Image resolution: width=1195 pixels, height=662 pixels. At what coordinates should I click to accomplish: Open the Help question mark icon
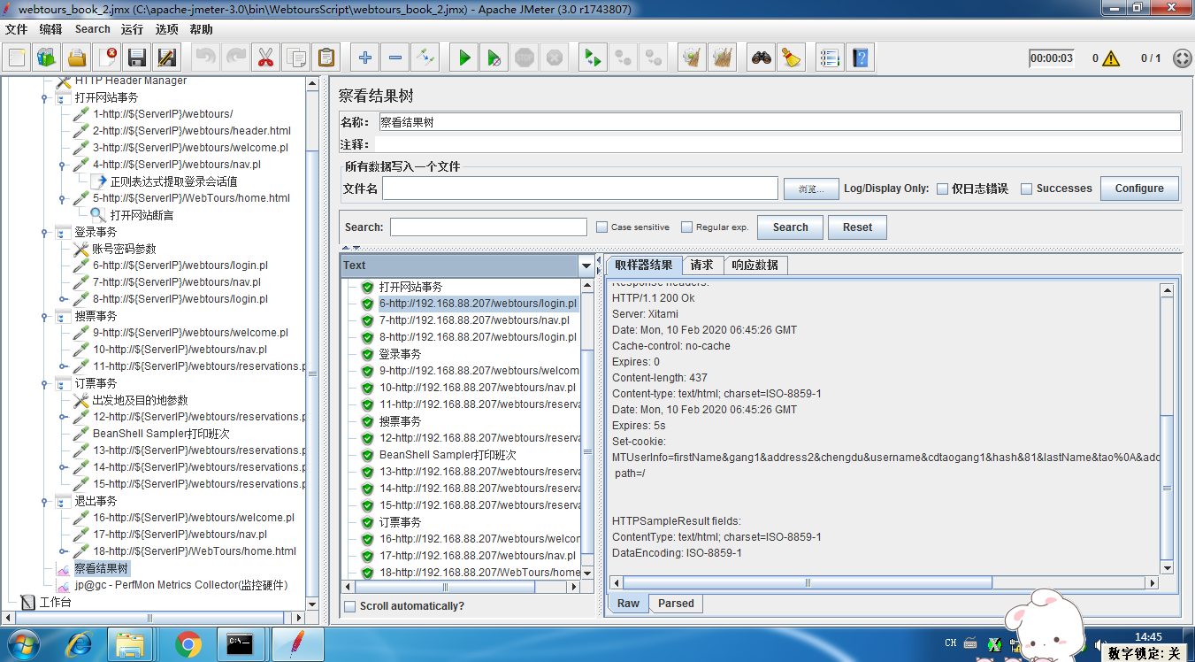coord(860,58)
